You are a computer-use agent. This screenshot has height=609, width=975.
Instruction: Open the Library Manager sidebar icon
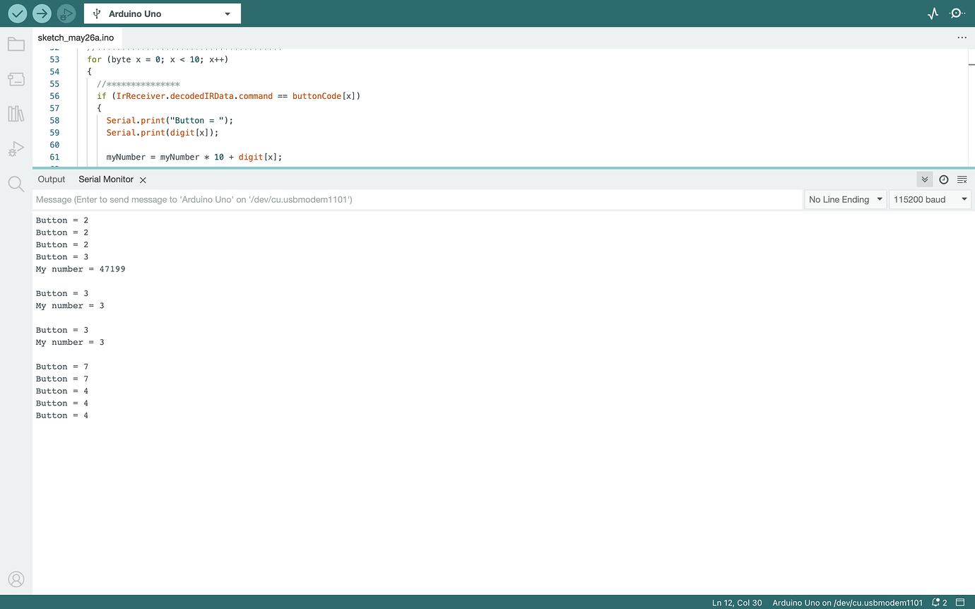point(16,114)
